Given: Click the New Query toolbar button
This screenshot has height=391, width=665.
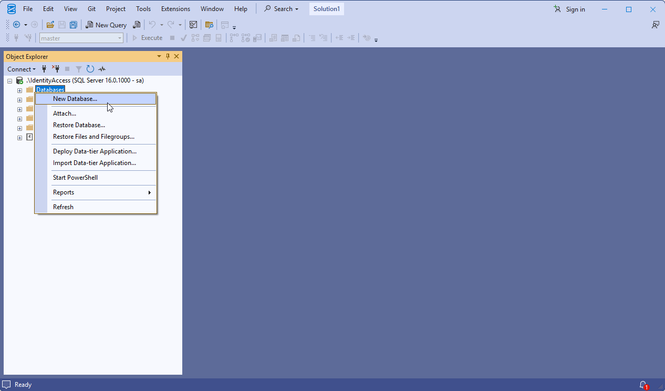Looking at the screenshot, I should click(106, 25).
